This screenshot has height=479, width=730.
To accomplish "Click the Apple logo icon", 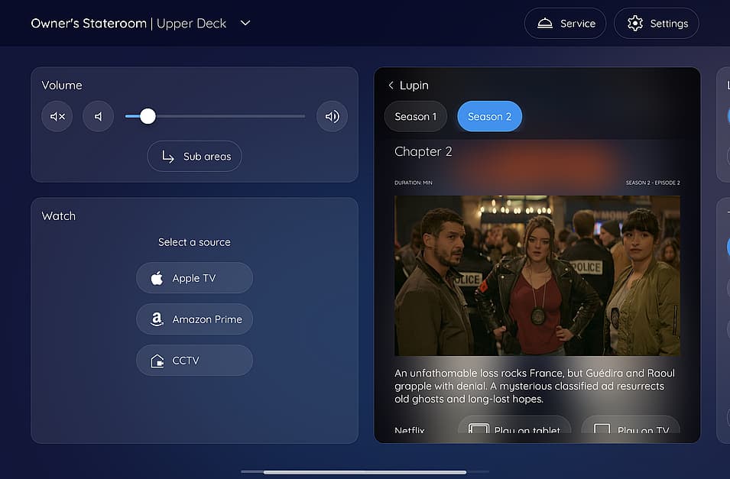I will point(157,278).
